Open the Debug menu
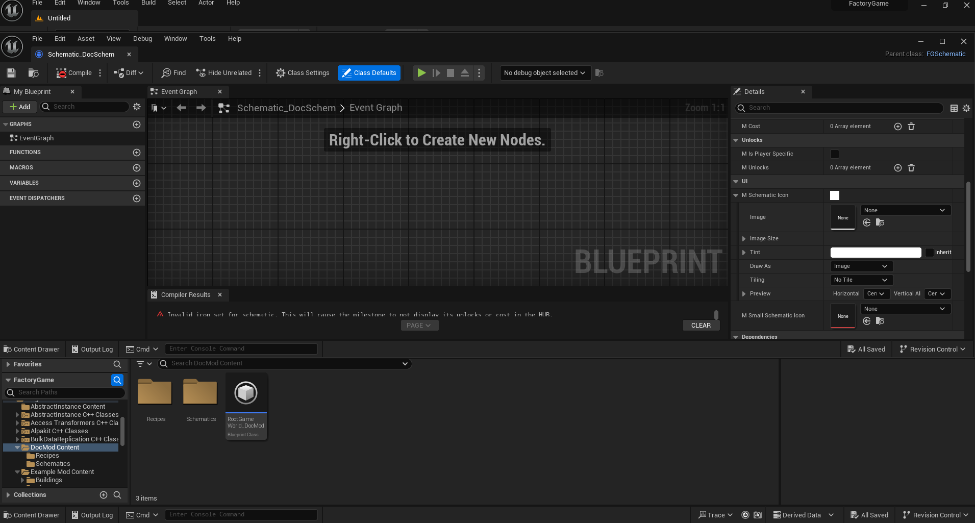 point(142,38)
